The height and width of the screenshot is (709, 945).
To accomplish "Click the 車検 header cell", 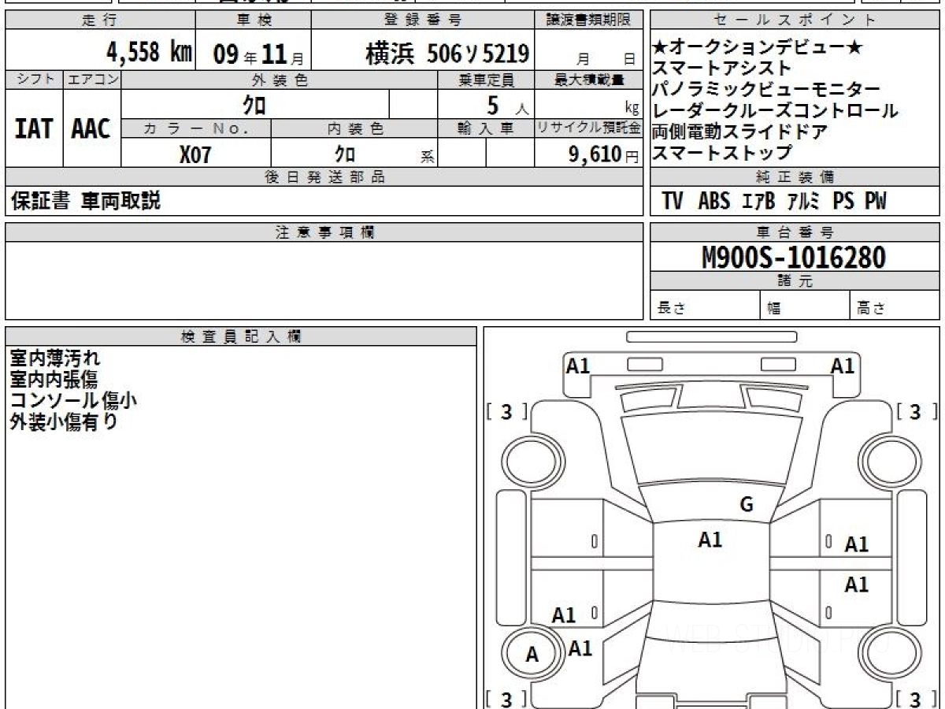I will pyautogui.click(x=253, y=20).
